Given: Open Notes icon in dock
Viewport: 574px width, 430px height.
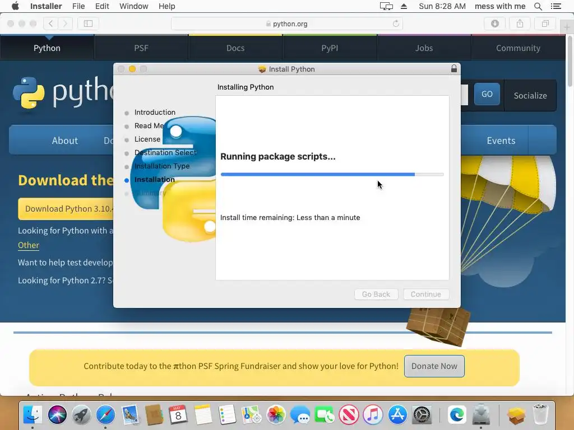Looking at the screenshot, I should pyautogui.click(x=203, y=415).
